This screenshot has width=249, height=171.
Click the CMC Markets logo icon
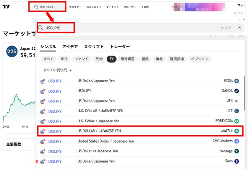[x=237, y=141]
